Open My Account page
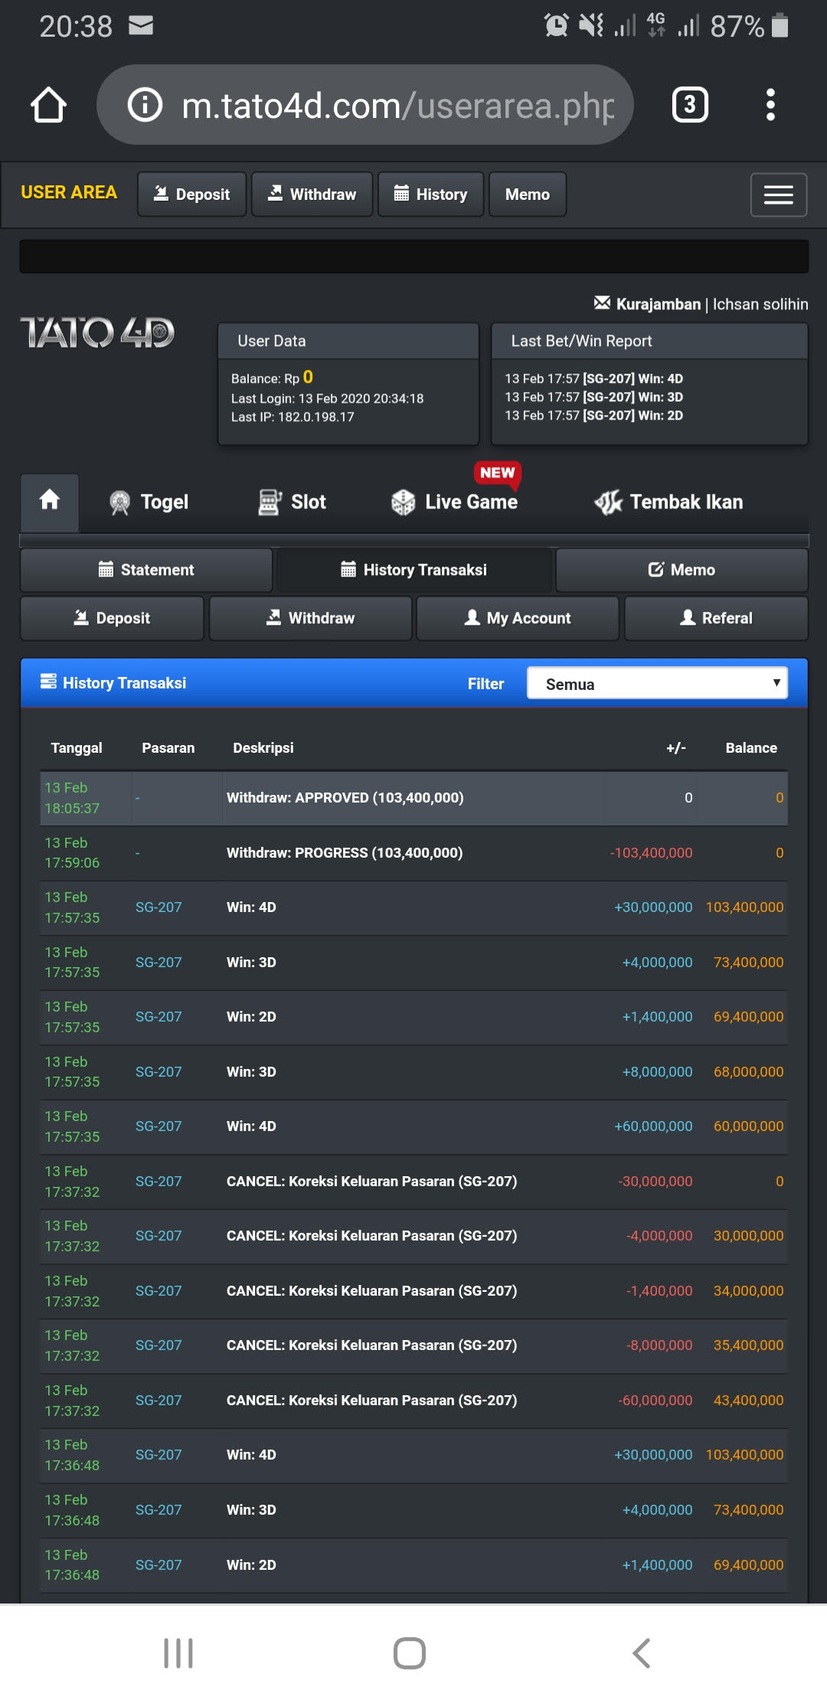 [518, 618]
